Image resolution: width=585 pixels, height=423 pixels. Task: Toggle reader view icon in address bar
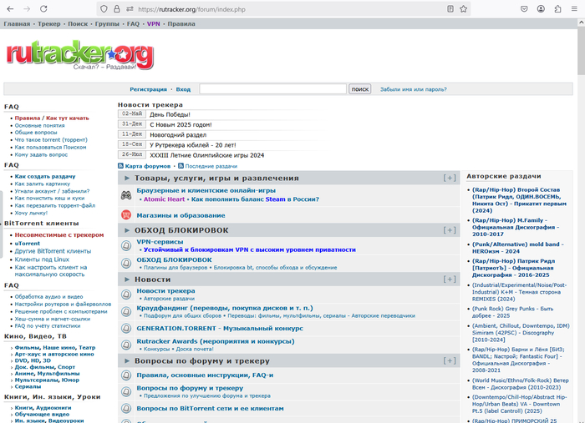click(x=450, y=9)
